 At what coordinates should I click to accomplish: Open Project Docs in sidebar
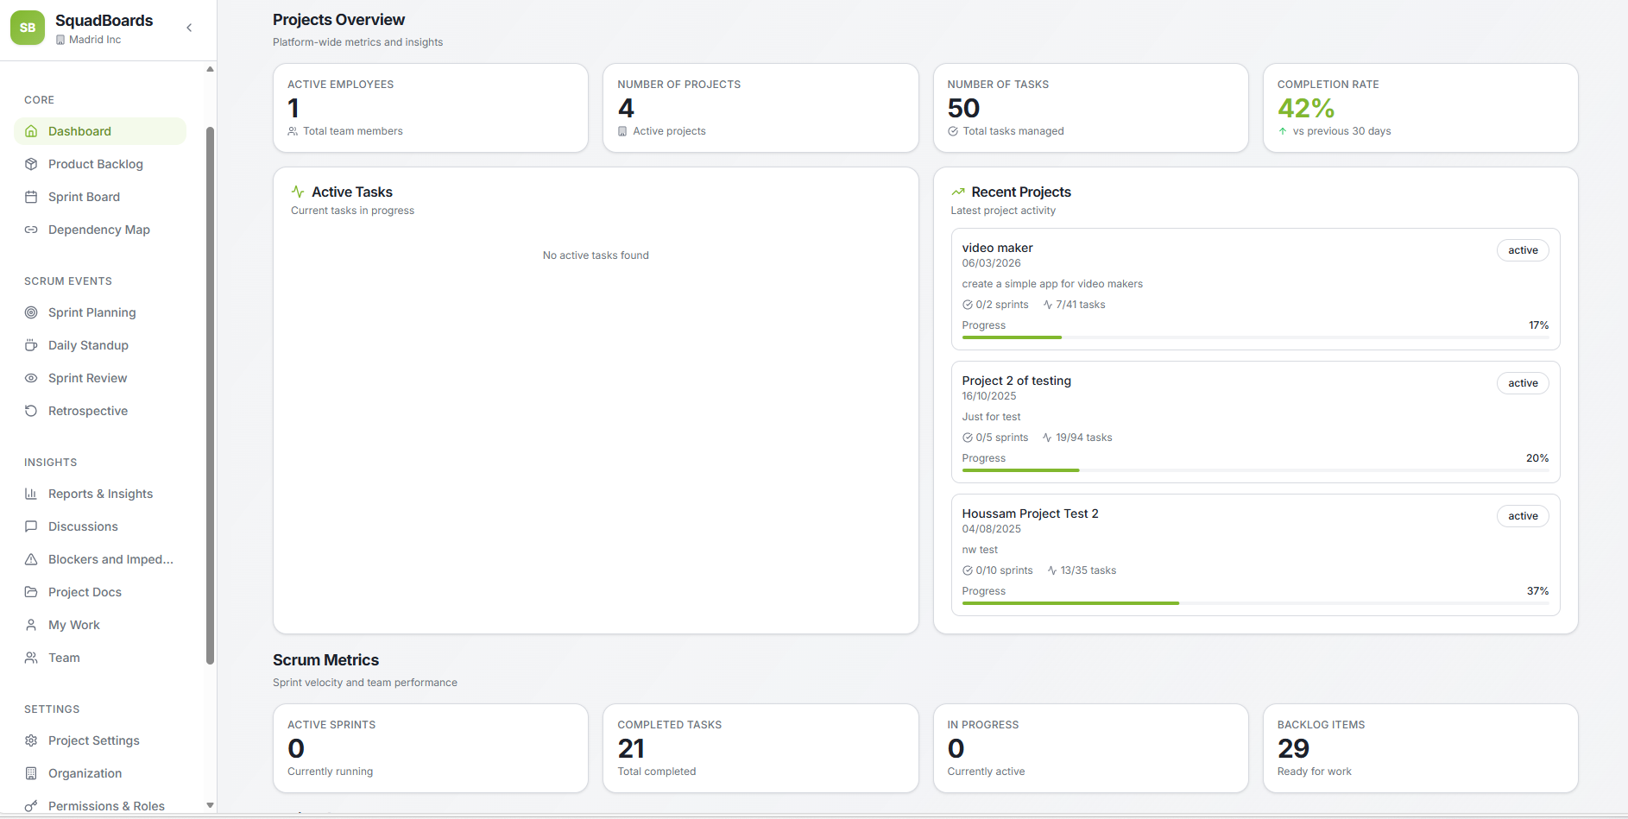[100, 592]
